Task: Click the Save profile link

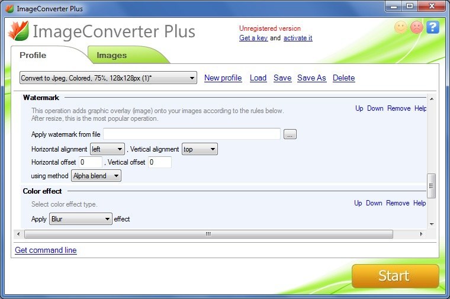Action: [282, 78]
